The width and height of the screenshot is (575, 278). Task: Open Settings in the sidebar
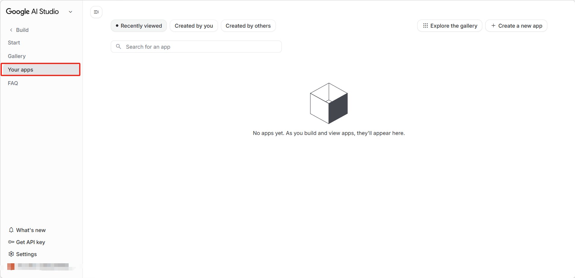(x=23, y=254)
